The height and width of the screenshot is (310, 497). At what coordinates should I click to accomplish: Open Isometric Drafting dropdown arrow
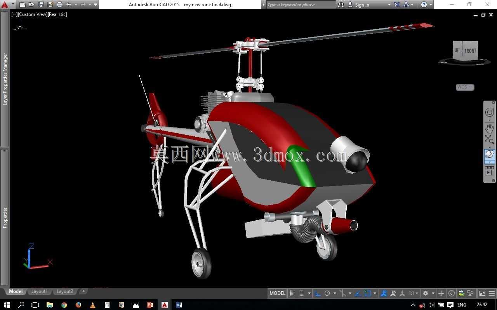coord(350,293)
